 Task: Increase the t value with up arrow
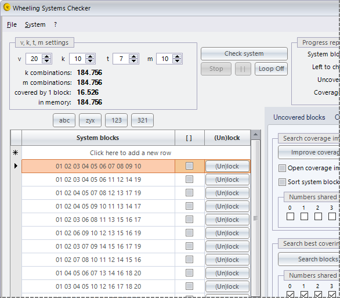tap(134, 56)
